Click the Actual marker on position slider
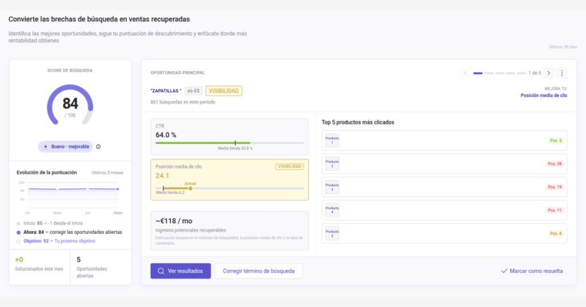This screenshot has height=307, width=586. click(x=190, y=188)
